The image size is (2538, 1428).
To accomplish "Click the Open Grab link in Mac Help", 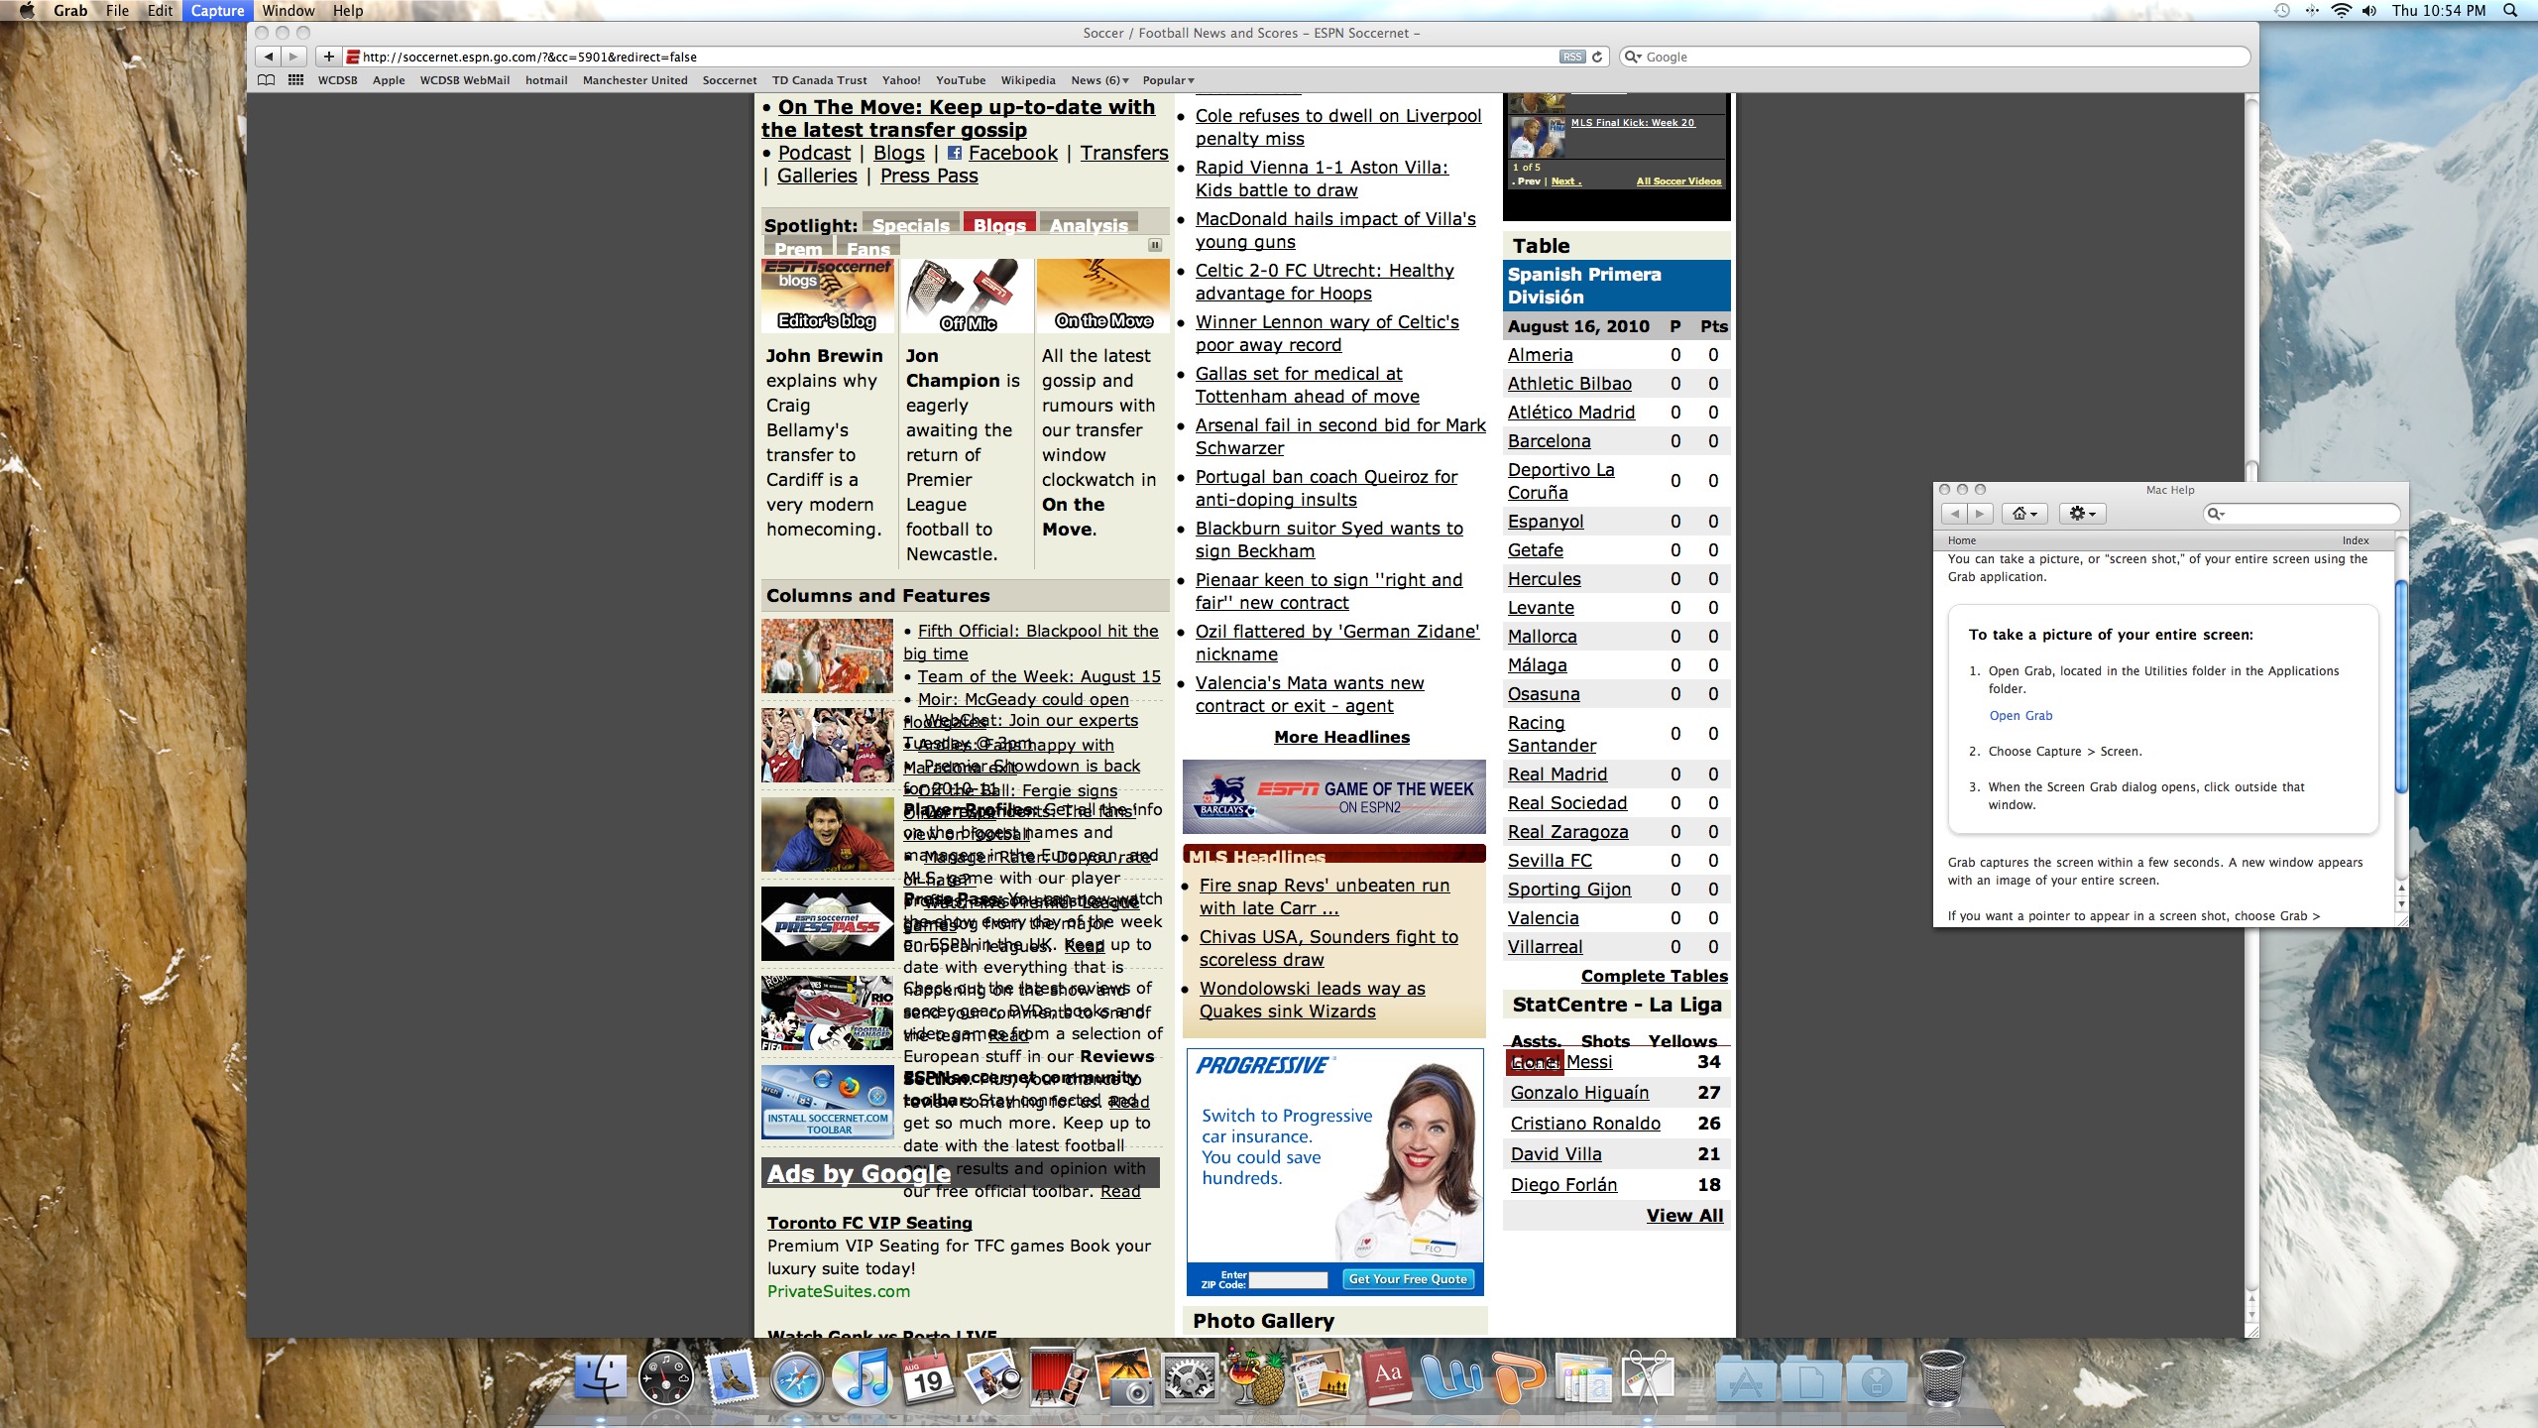I will tap(2020, 715).
